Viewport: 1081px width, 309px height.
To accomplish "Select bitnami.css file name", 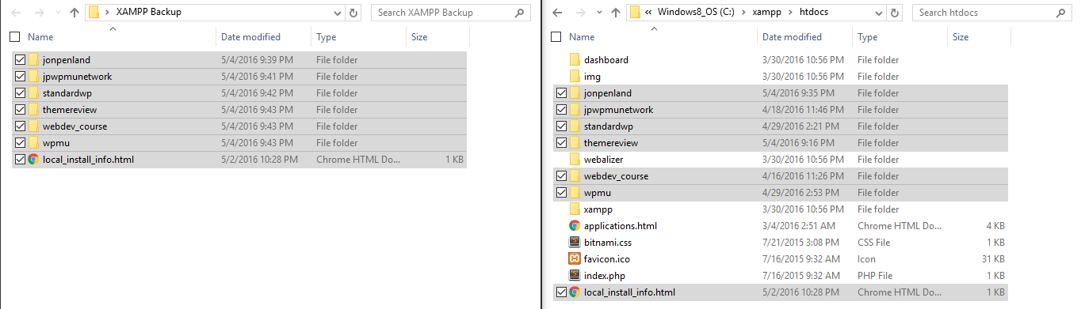I will [608, 243].
